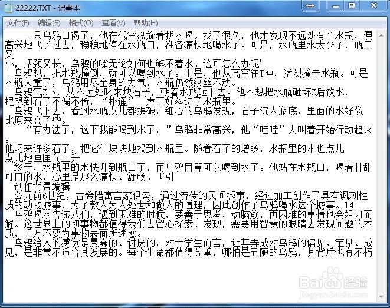Minimize the 22222.TXT Notepad window
The image size is (390, 308).
tap(336, 5)
